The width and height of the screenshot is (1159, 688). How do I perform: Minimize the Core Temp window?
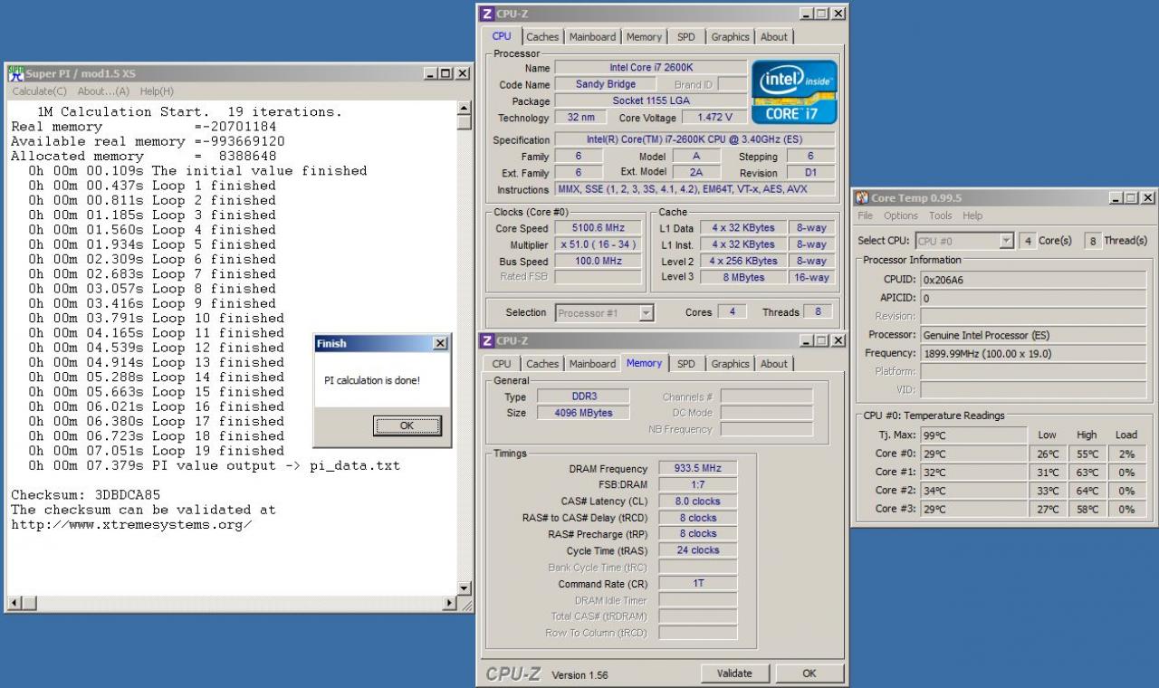point(1116,198)
